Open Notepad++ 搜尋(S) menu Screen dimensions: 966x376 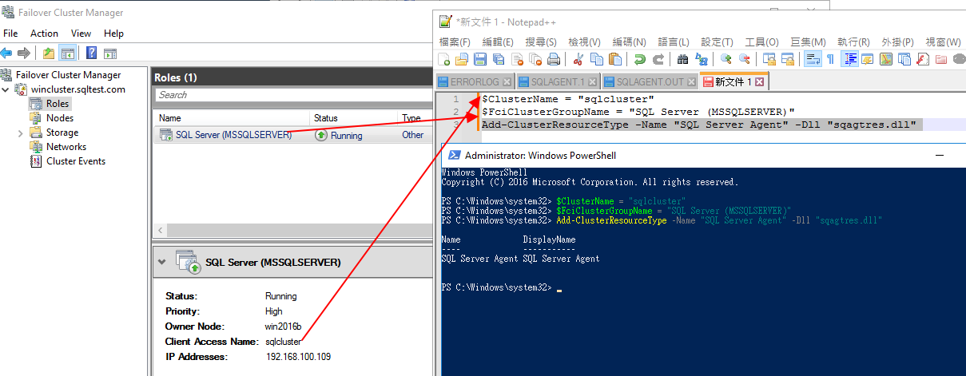[x=541, y=42]
